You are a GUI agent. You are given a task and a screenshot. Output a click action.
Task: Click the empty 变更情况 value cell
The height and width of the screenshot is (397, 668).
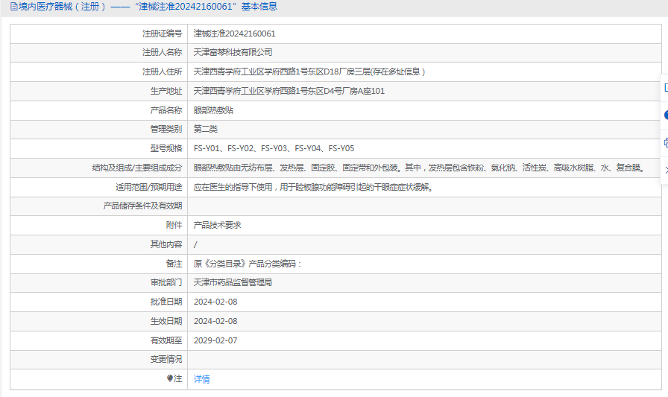(417, 360)
